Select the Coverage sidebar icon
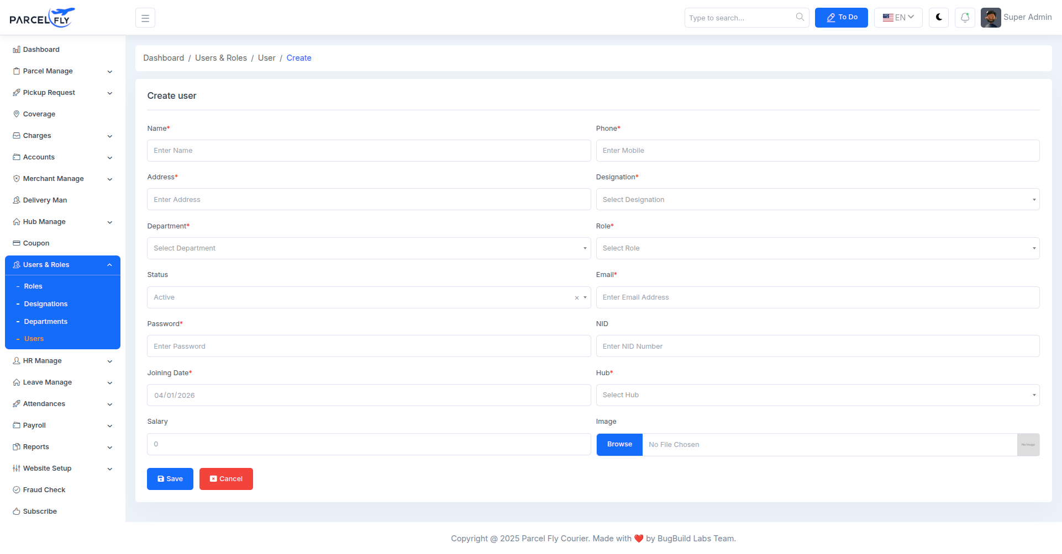Viewport: 1062px width, 554px height. pyautogui.click(x=17, y=114)
